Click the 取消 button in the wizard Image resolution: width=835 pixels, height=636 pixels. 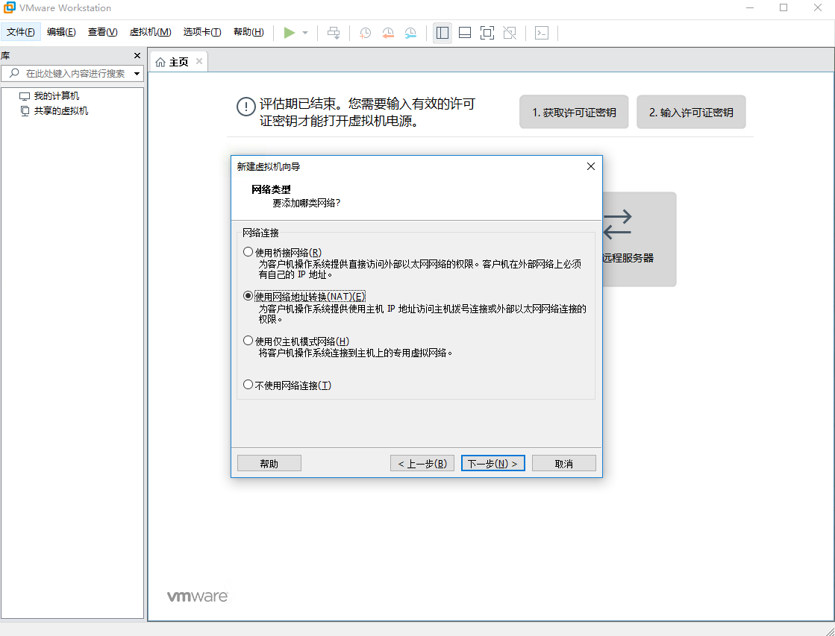[x=564, y=463]
